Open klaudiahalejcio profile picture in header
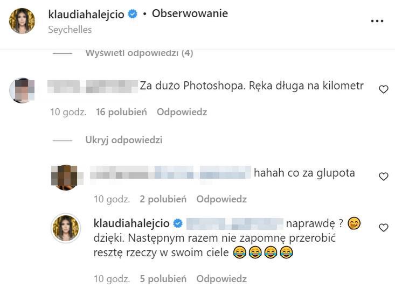 click(x=22, y=21)
